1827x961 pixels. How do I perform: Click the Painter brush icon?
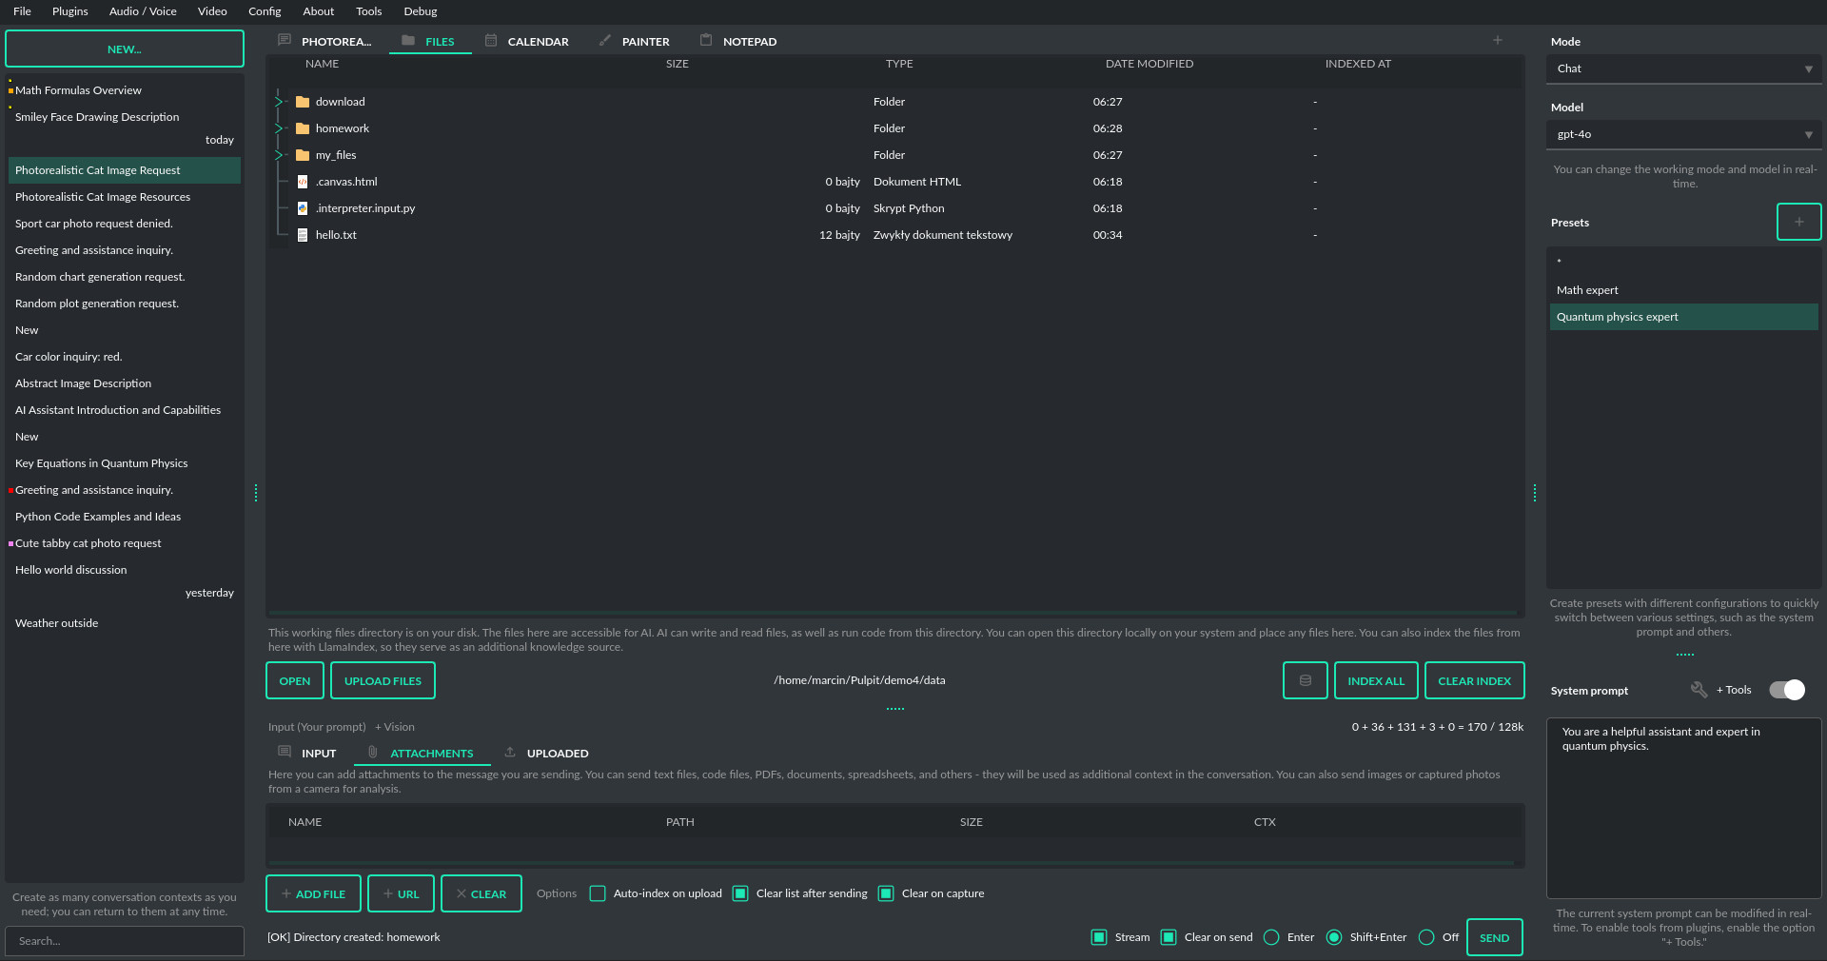[x=603, y=41]
